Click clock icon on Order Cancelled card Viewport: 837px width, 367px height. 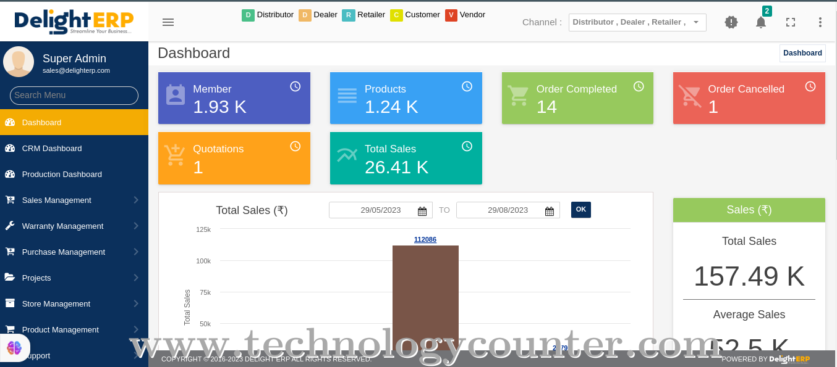(810, 86)
